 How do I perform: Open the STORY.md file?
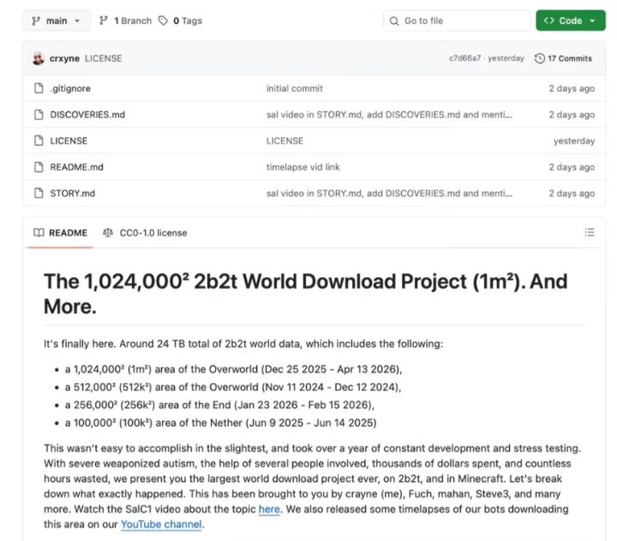pyautogui.click(x=72, y=193)
